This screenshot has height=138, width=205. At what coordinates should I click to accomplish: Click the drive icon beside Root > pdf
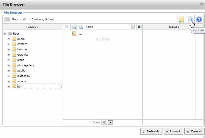click(7, 20)
